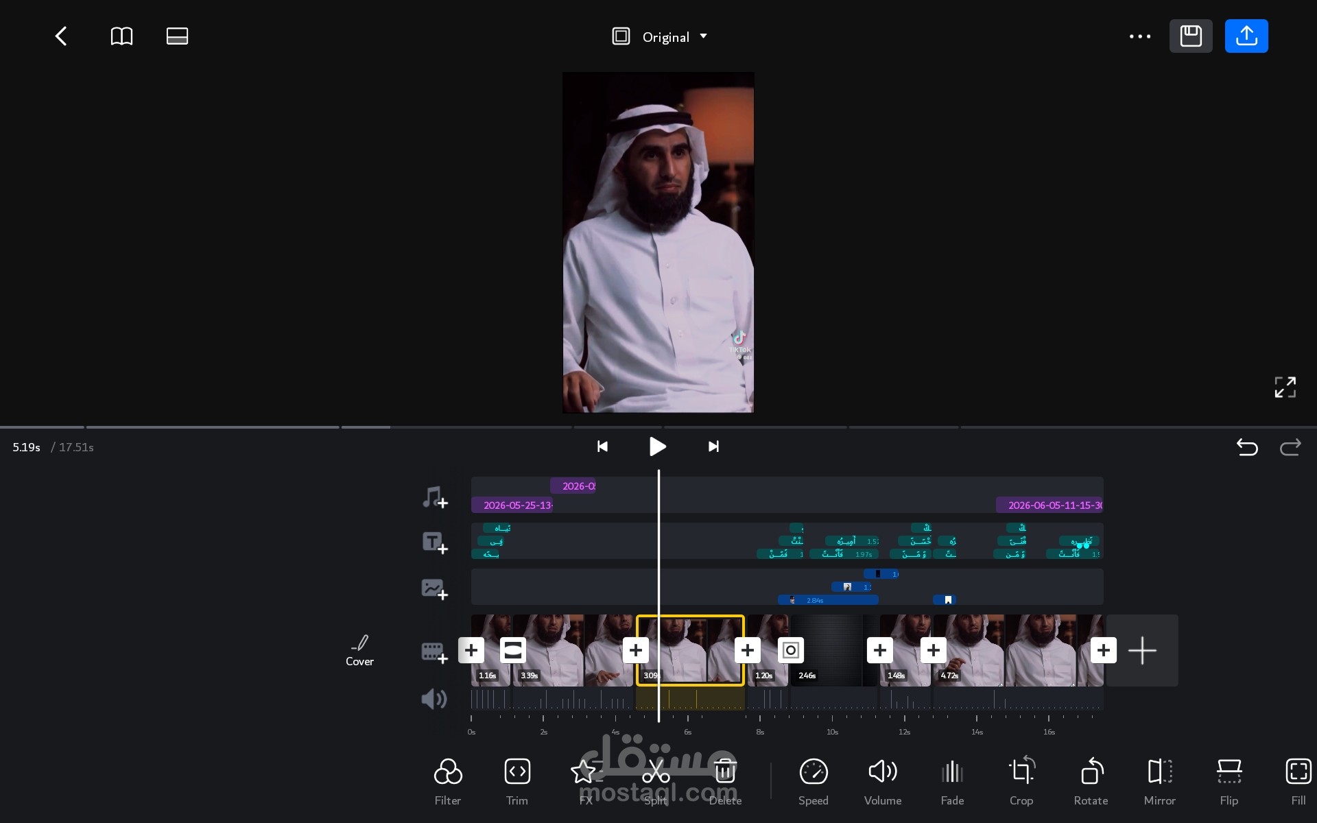Append a new clip with large plus
The image size is (1317, 823).
pos(1142,650)
